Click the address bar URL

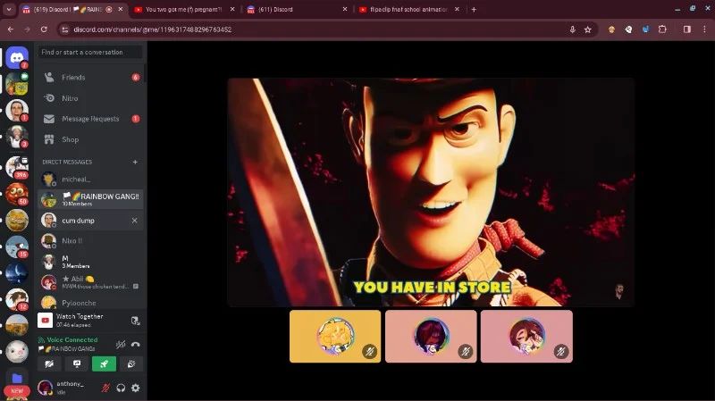pos(152,29)
